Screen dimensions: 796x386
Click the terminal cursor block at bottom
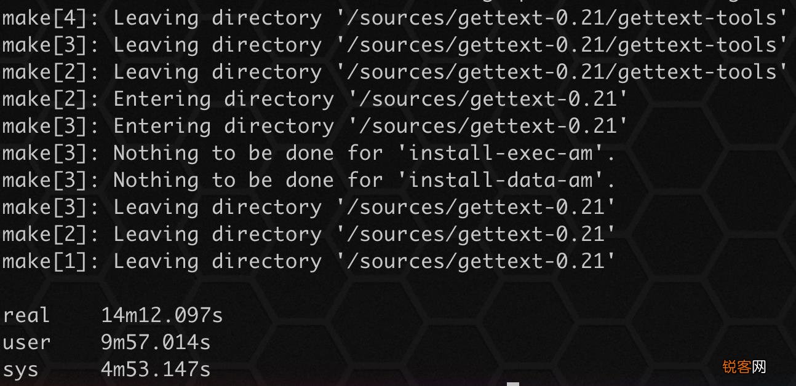(x=513, y=384)
